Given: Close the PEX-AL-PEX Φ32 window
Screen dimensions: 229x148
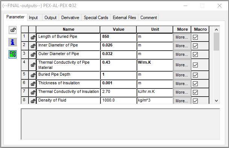Looking at the screenshot, I should [x=220, y=6].
